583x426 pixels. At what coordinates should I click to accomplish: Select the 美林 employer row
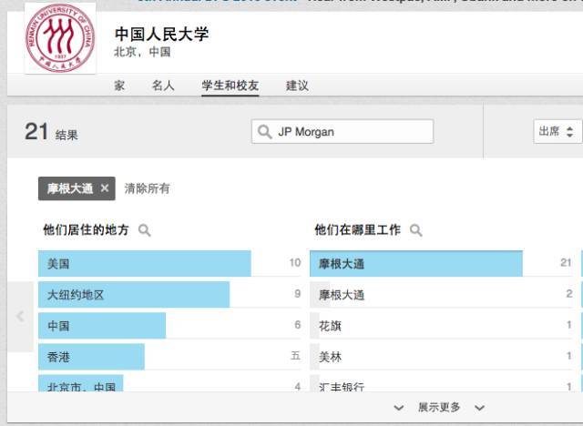[441, 357]
